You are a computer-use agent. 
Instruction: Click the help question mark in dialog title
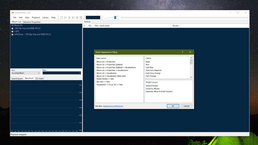[182, 52]
